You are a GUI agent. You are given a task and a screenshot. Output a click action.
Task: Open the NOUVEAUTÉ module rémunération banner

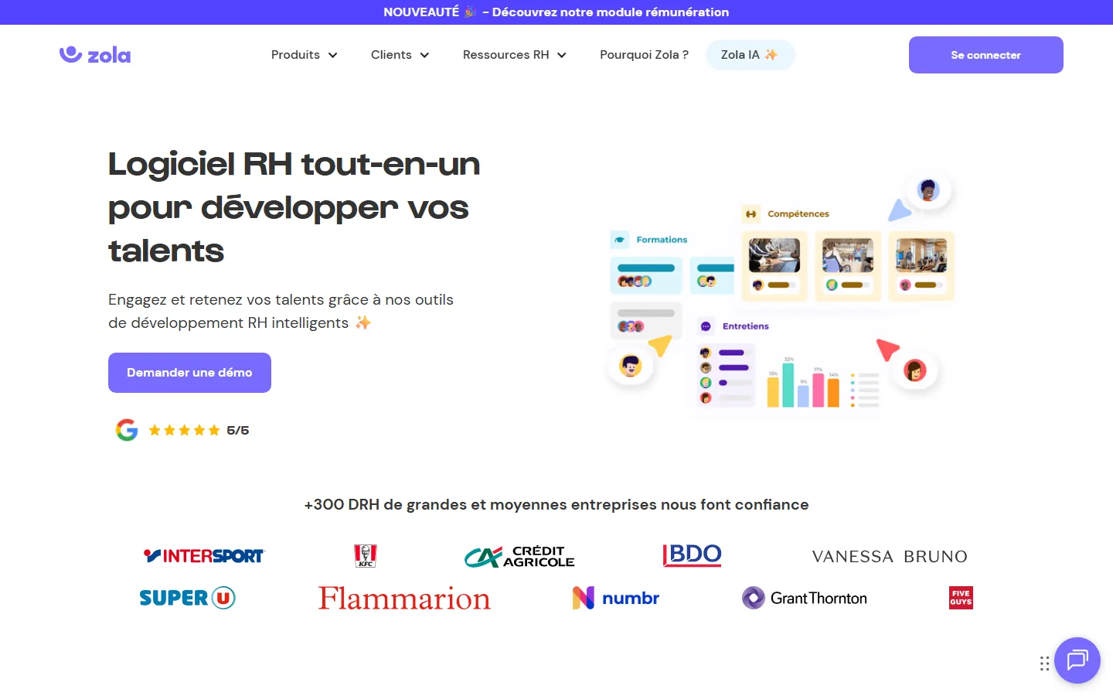[x=556, y=12]
